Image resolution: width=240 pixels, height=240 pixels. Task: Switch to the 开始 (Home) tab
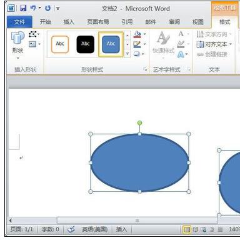(46, 22)
